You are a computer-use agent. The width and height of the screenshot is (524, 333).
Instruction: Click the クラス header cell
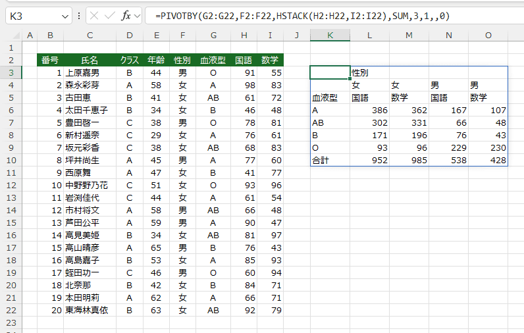tap(130, 60)
